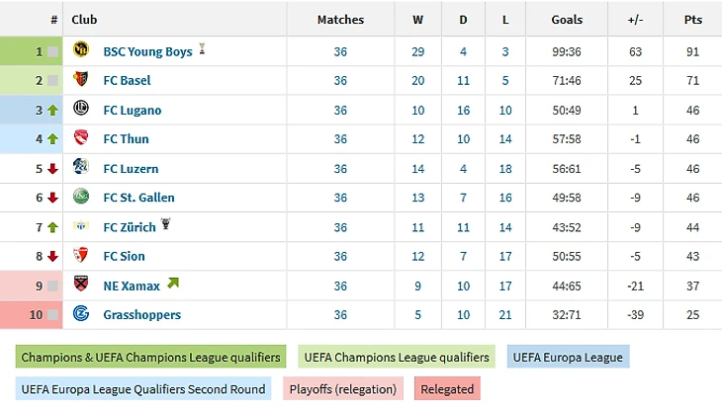Click the Relegated legend label
The height and width of the screenshot is (409, 722).
coord(447,389)
